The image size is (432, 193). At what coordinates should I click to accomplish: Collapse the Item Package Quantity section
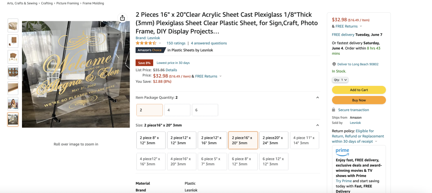(x=318, y=97)
